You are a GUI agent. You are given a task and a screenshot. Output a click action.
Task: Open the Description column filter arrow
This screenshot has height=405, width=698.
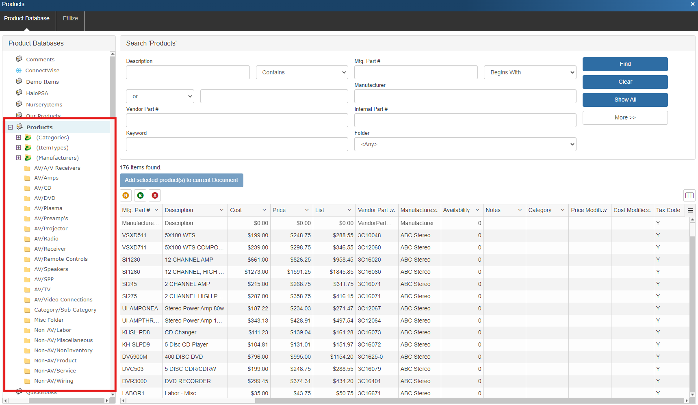coord(221,210)
